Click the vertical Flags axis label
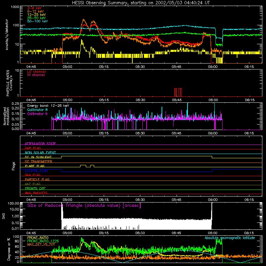 click(x=14, y=166)
